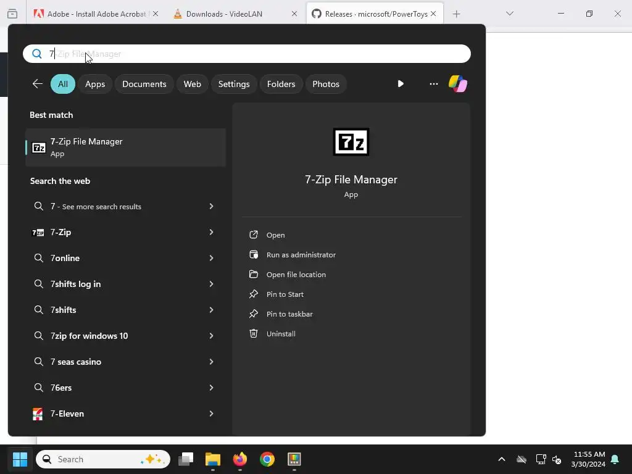The height and width of the screenshot is (474, 632).
Task: Launch Firefox from the taskbar
Action: tap(240, 459)
